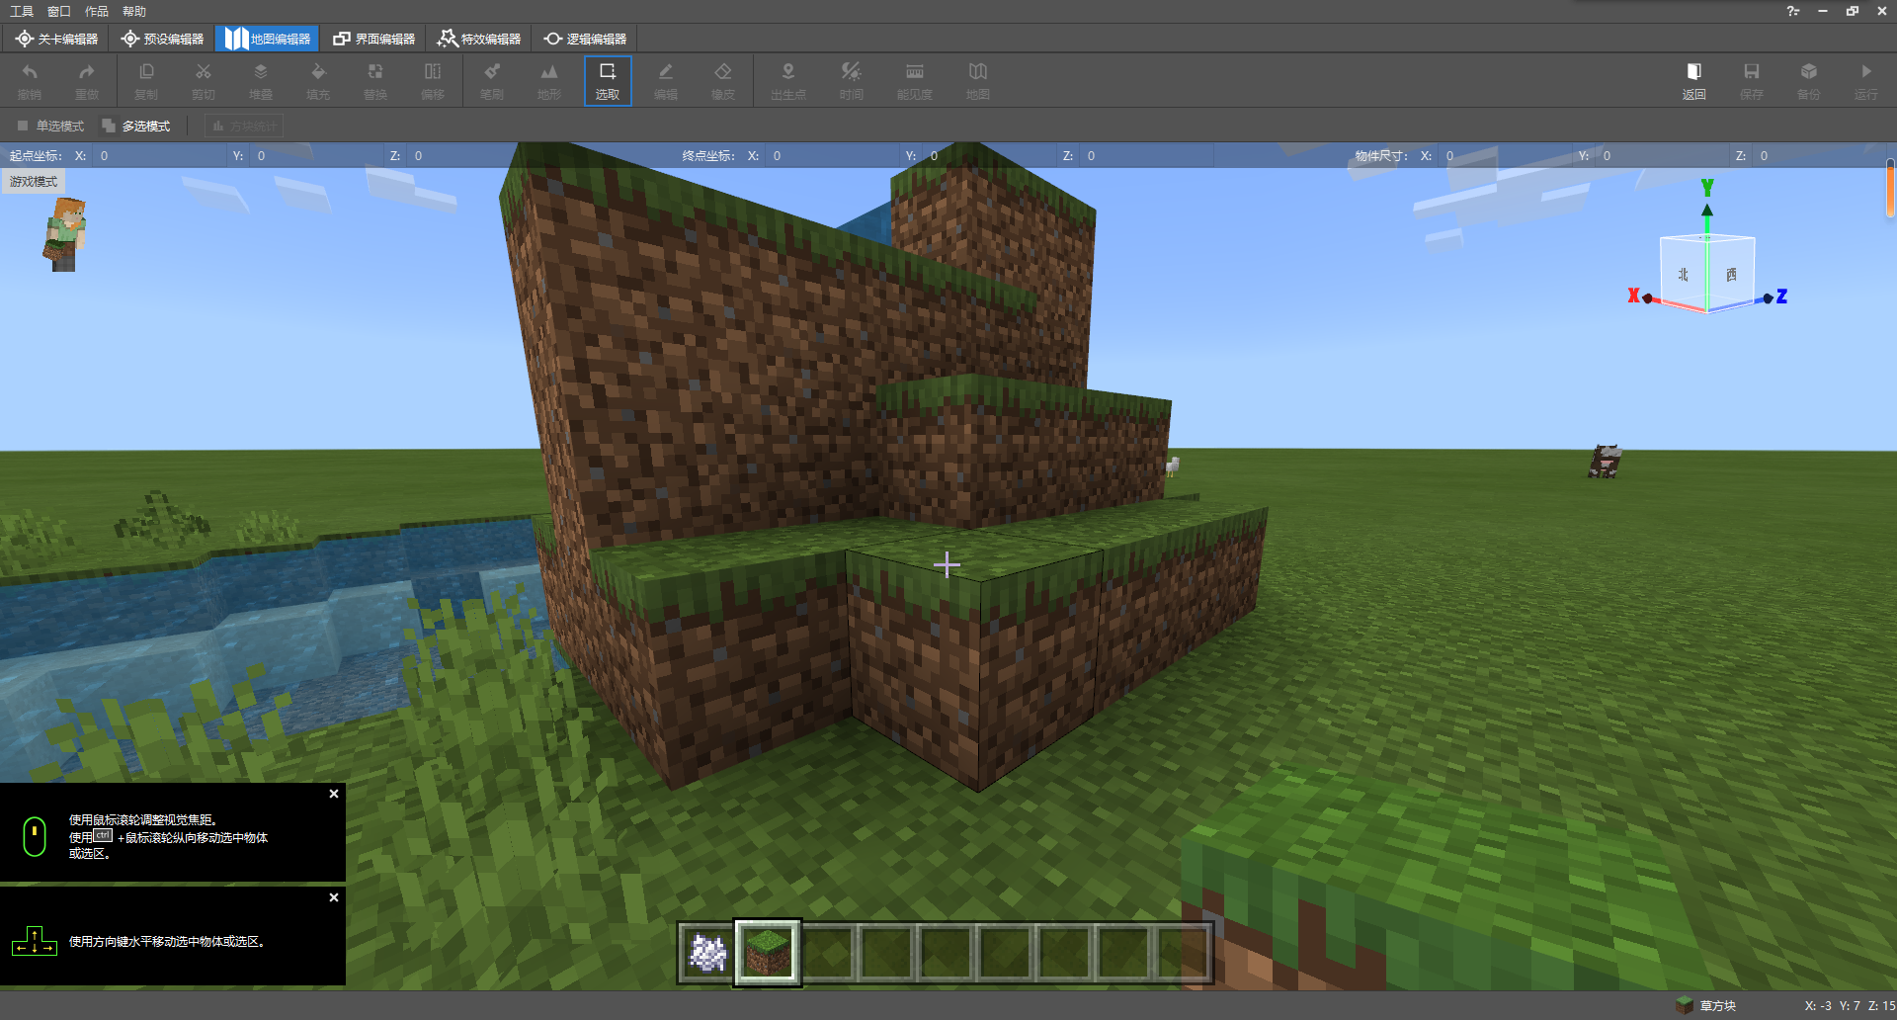Click the Save (保存) icon
This screenshot has height=1020, width=1897.
(1752, 80)
